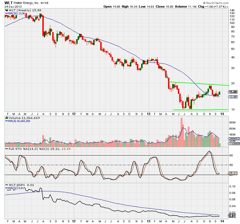Click the lower green support line at 10
This screenshot has width=240, height=224.
(200, 110)
